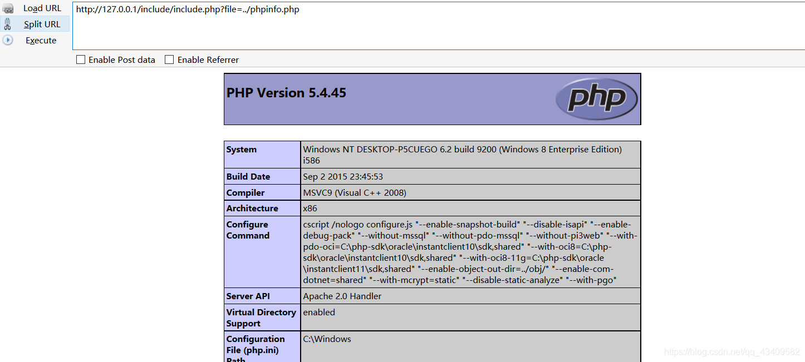Click the Windows NT DESKTOP-P5CUEGO system value
This screenshot has height=362, width=805.
pos(462,155)
